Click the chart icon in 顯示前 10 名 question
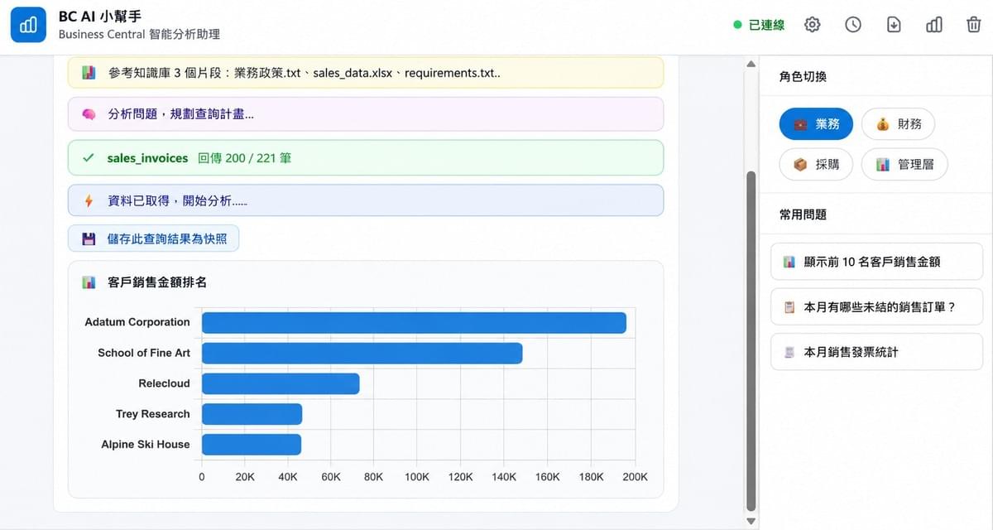Screen dimensions: 993x530 [789, 262]
